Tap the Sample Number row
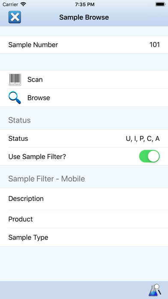The image size is (168, 299). (x=84, y=45)
